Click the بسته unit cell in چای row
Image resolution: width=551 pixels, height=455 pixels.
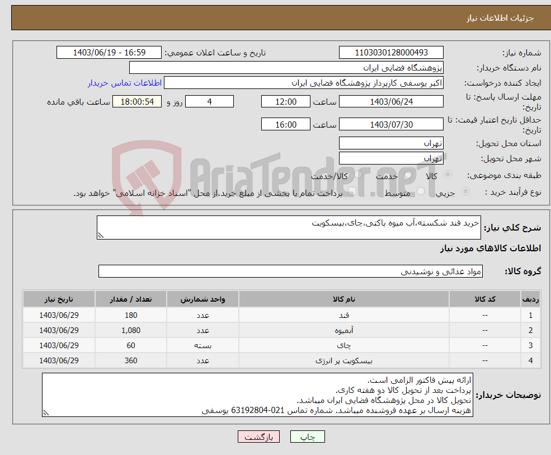click(202, 345)
